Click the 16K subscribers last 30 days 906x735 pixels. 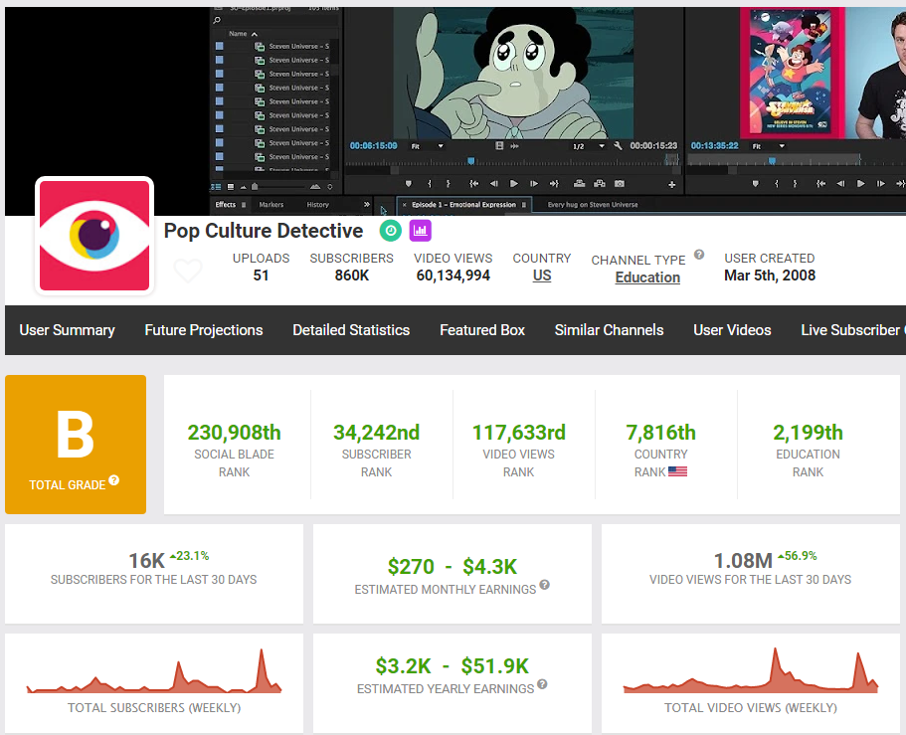(147, 561)
